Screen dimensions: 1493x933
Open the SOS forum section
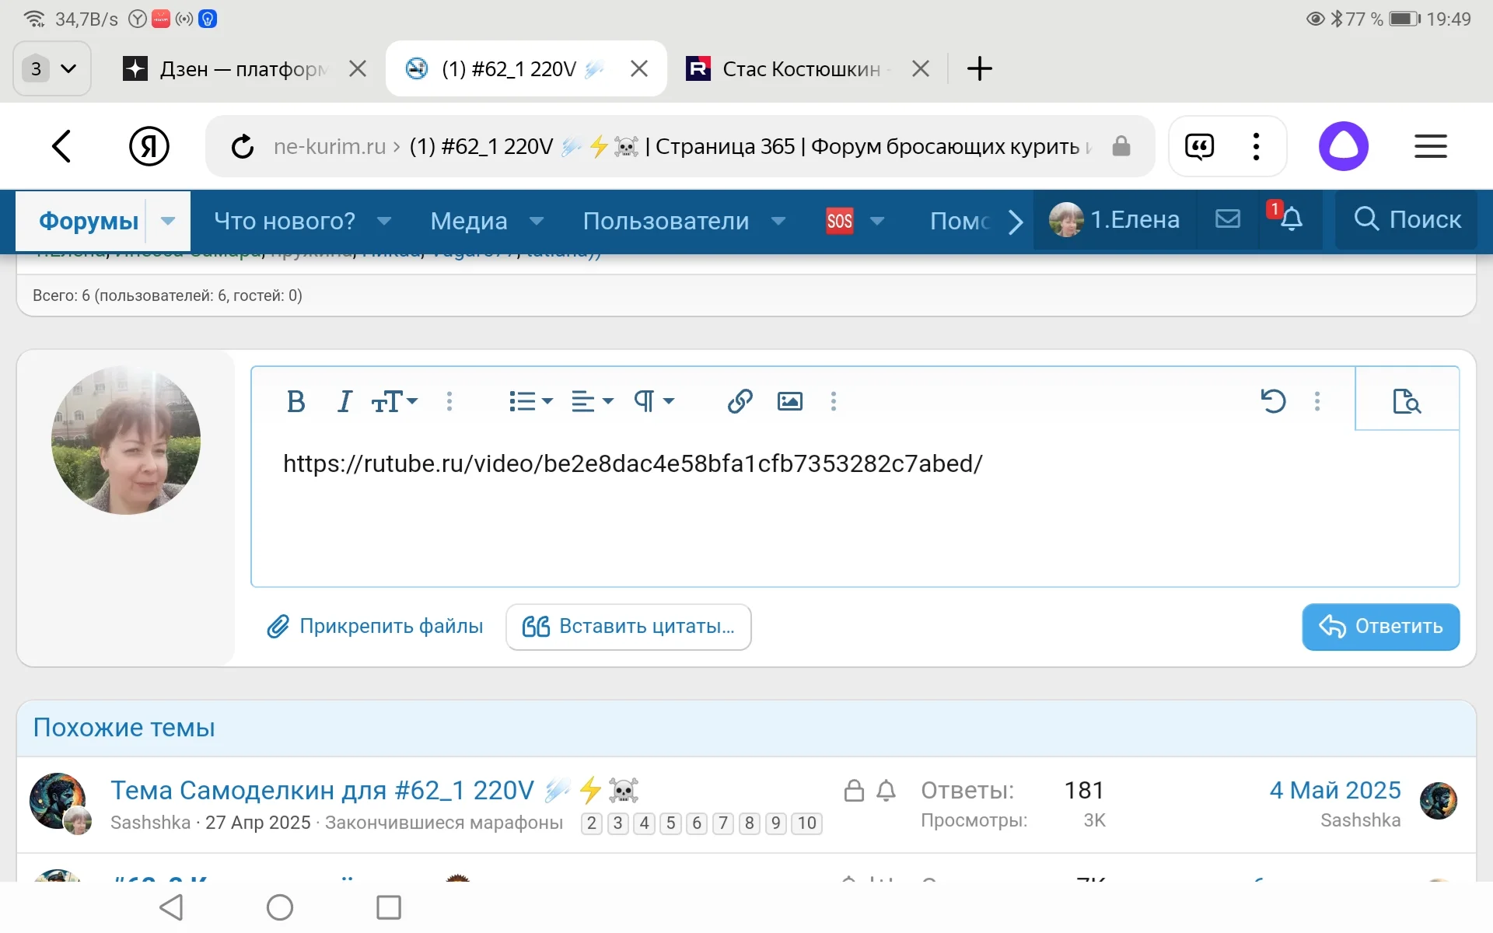[x=841, y=220]
